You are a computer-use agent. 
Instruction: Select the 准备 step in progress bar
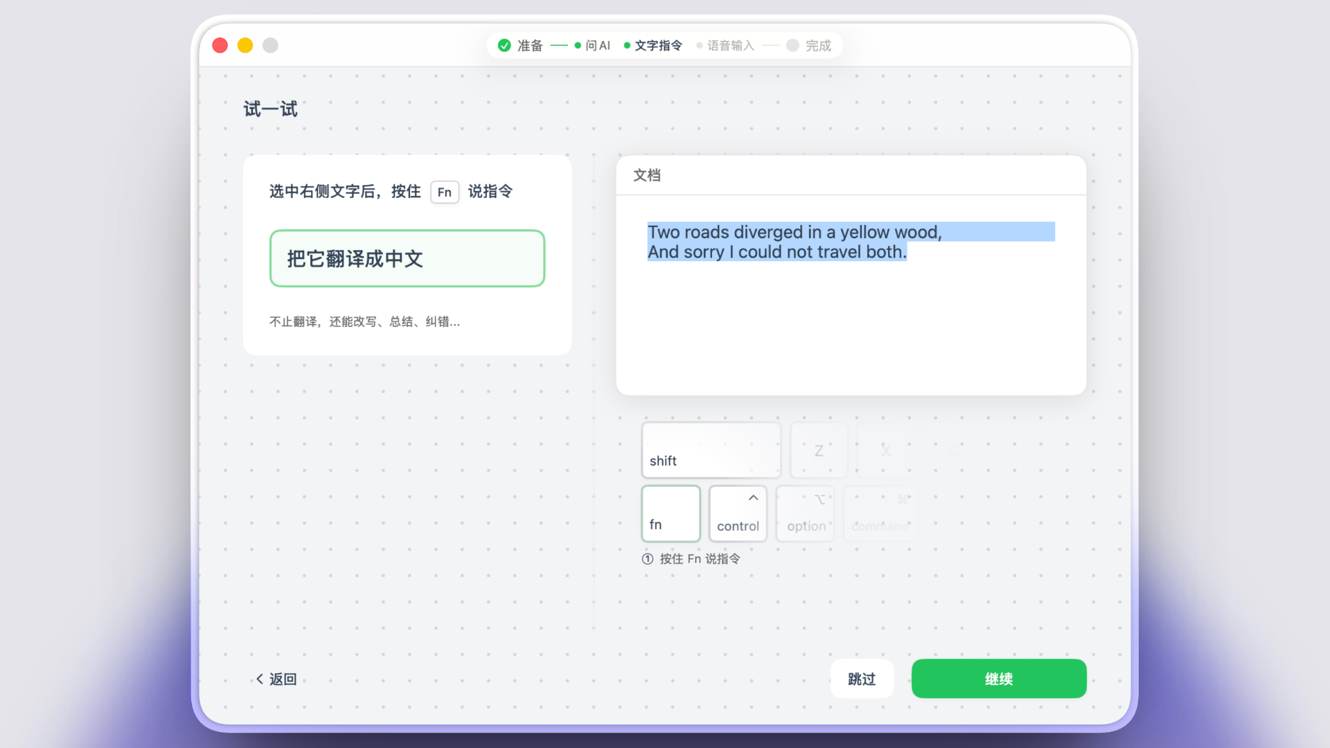(x=530, y=46)
